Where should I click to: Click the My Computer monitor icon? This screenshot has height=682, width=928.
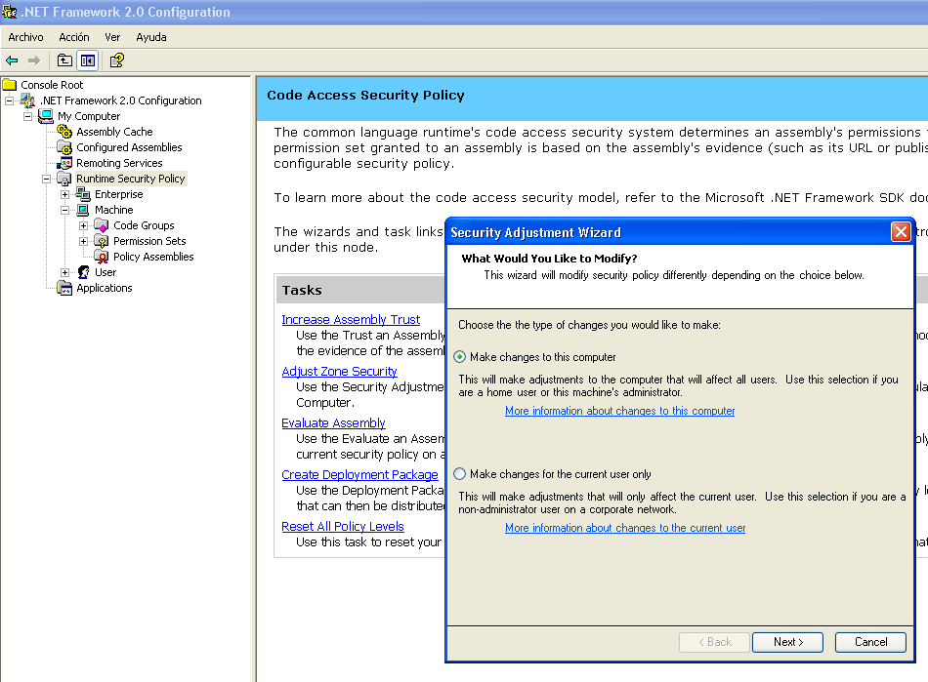[46, 116]
